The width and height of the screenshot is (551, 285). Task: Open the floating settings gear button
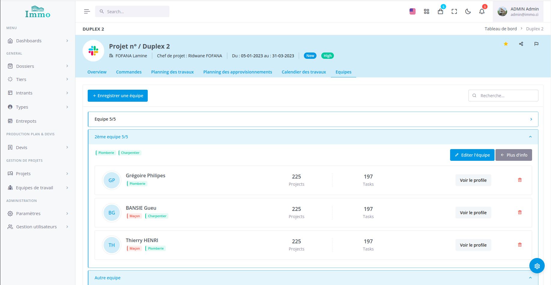(x=537, y=266)
